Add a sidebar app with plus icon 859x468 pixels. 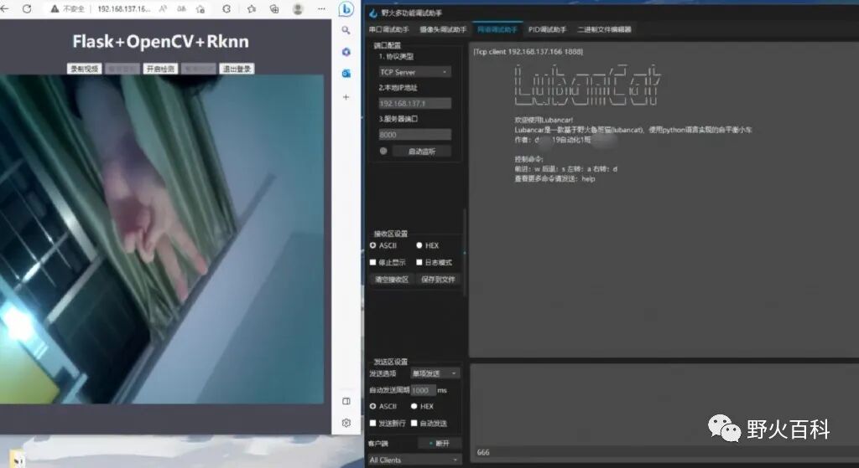346,97
